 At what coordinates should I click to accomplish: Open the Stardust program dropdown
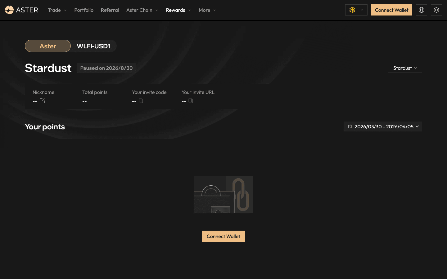pos(405,68)
